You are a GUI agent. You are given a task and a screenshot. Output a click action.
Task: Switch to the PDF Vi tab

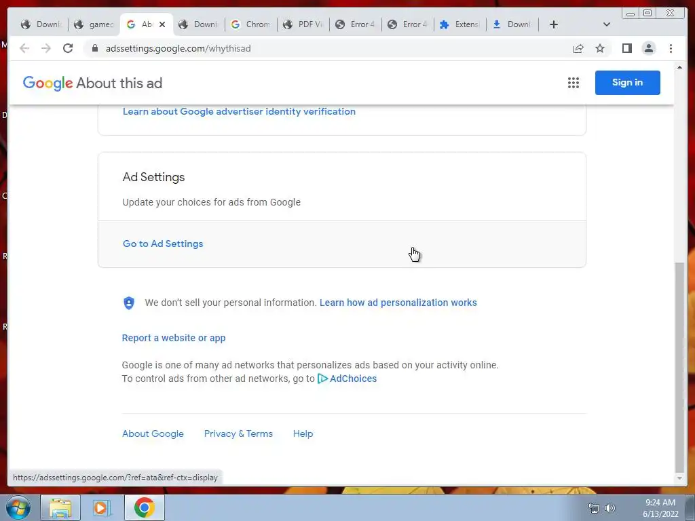click(303, 24)
